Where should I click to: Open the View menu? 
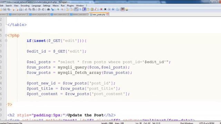16,6
